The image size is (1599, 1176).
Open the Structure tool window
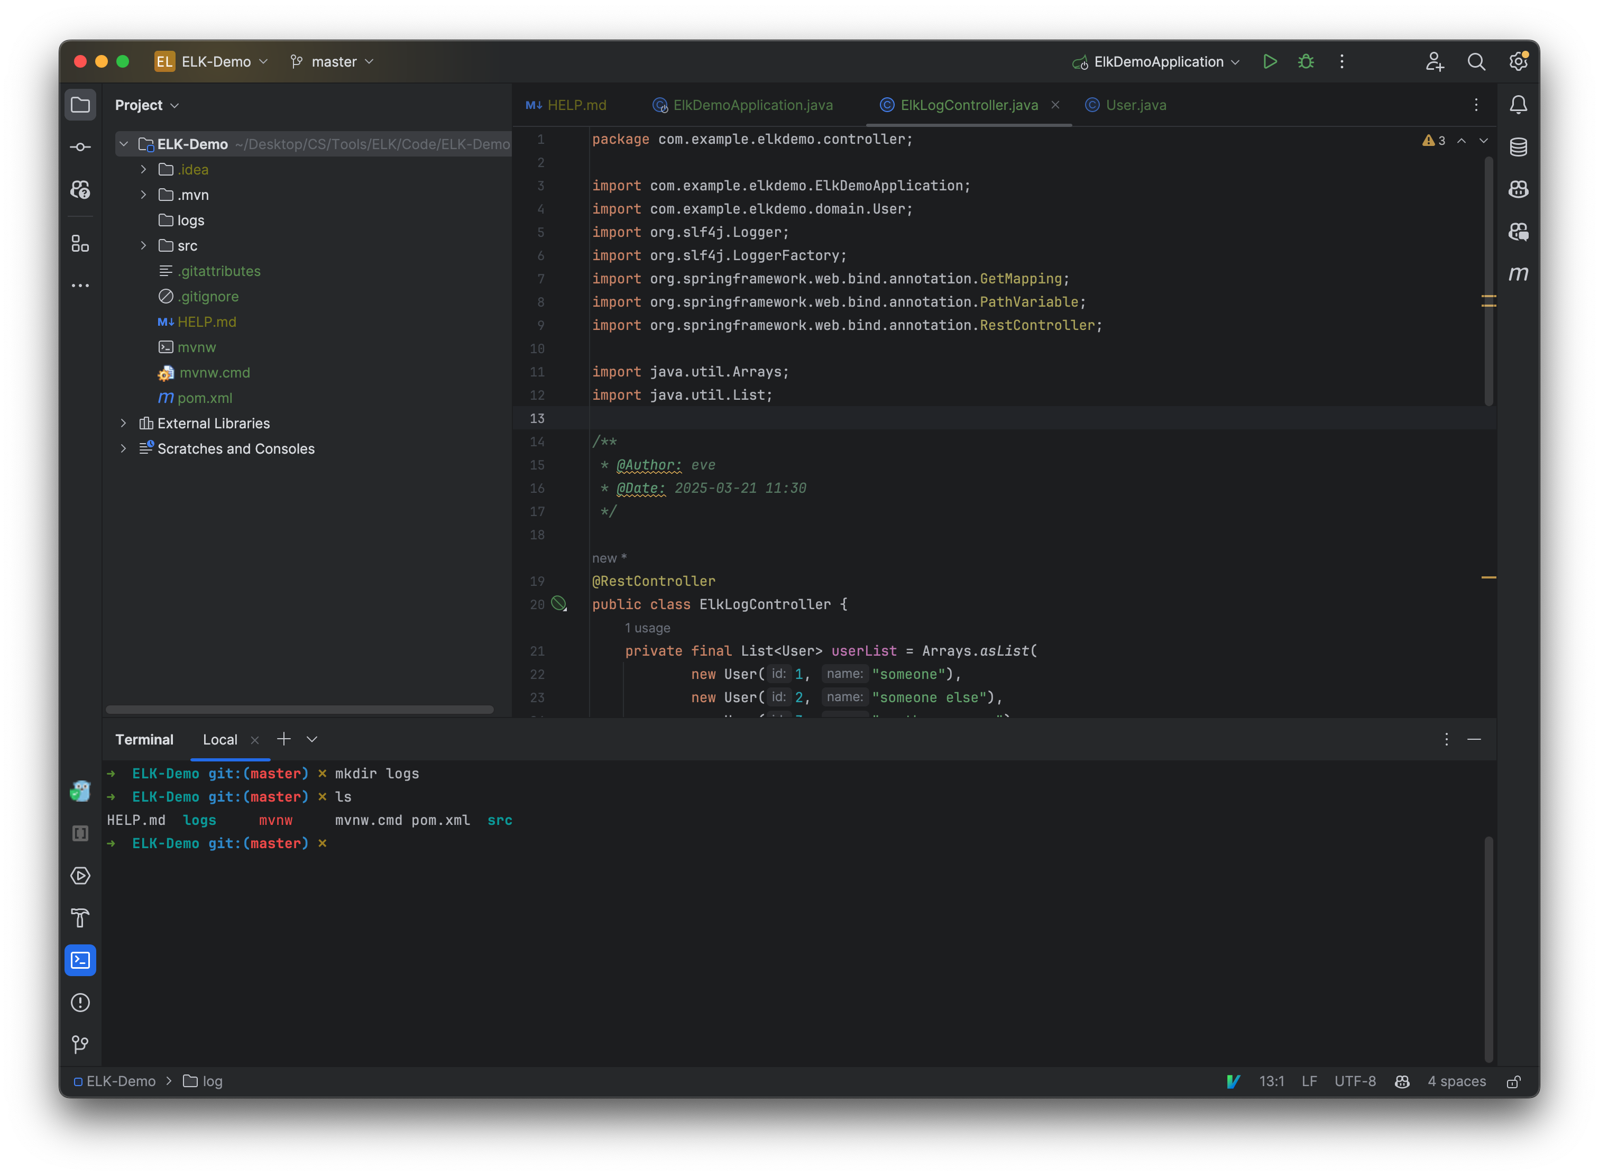80,243
